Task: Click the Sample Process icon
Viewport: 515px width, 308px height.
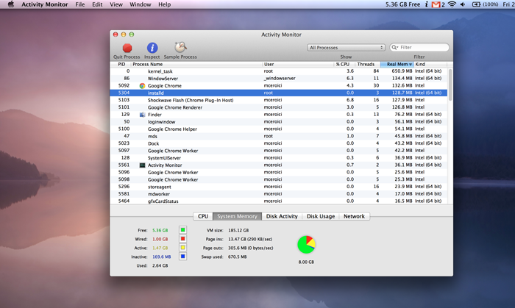Action: (x=180, y=48)
